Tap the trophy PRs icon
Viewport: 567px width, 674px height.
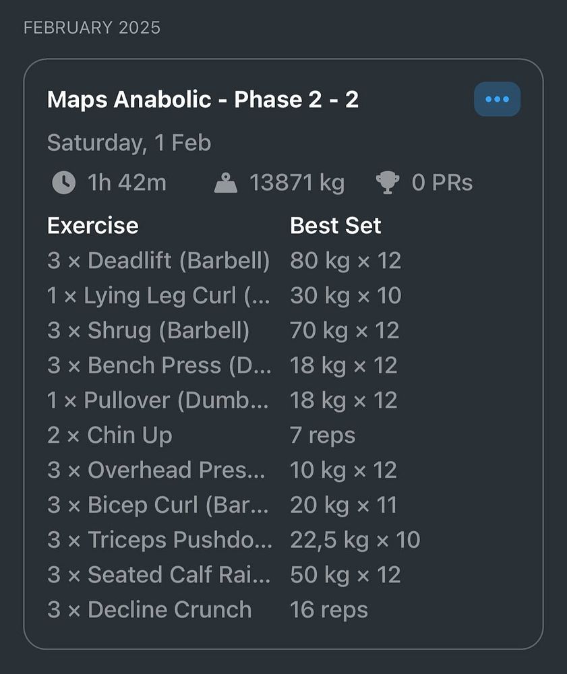387,183
